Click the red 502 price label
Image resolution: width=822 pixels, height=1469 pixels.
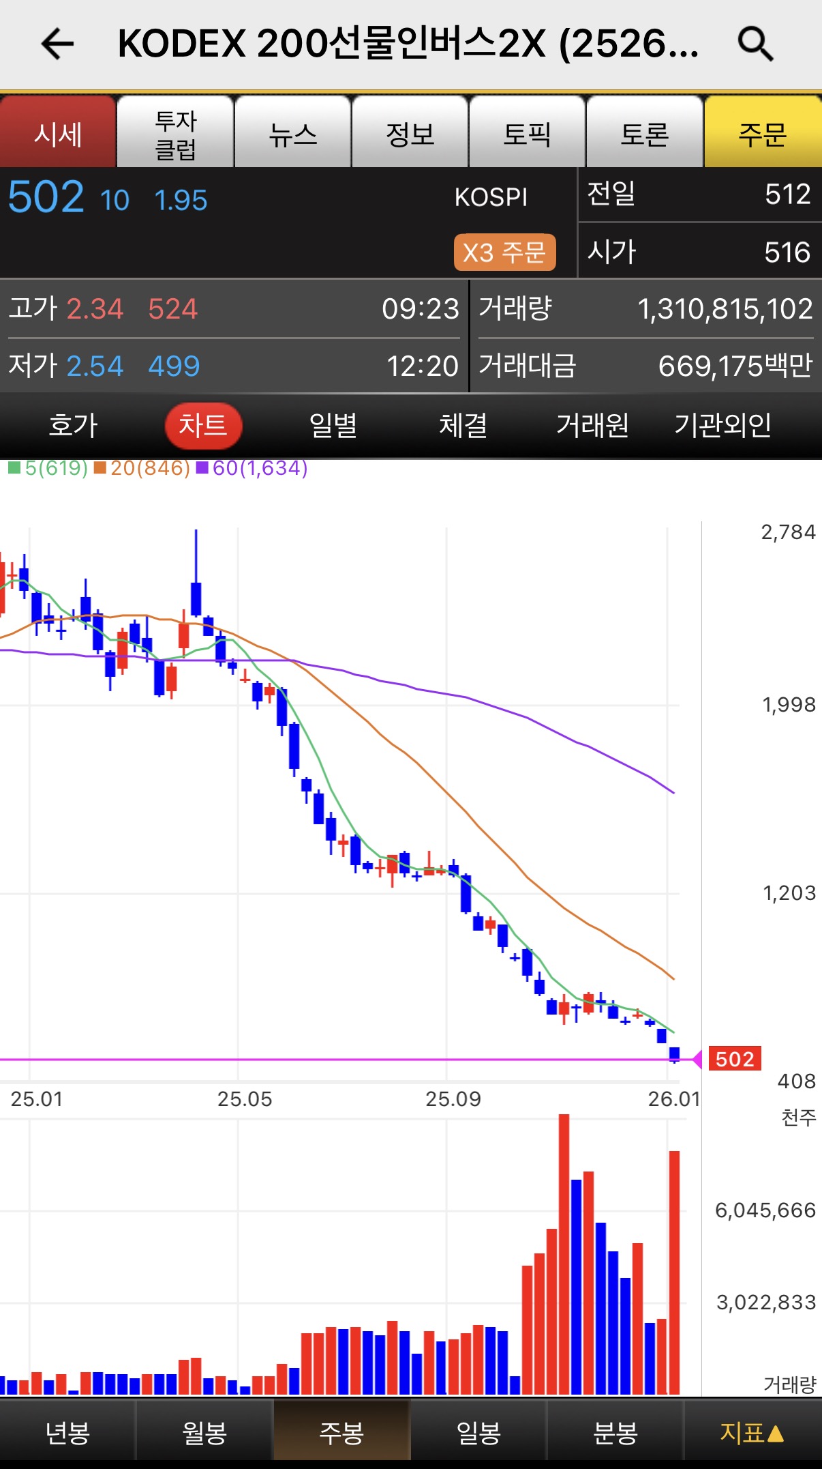[735, 1059]
